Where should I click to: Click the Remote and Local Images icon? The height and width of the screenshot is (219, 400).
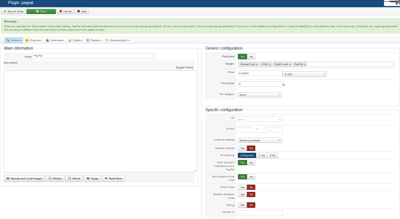pyautogui.click(x=8, y=179)
